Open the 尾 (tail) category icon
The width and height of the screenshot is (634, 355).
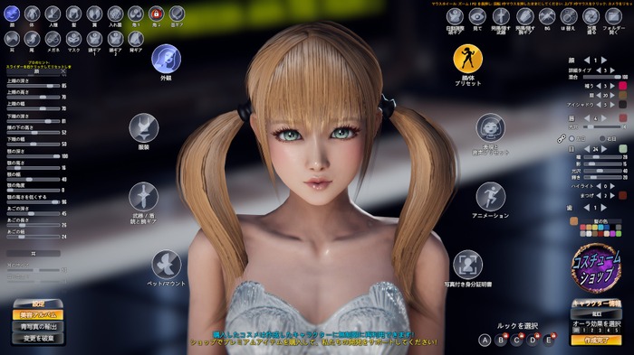[32, 39]
